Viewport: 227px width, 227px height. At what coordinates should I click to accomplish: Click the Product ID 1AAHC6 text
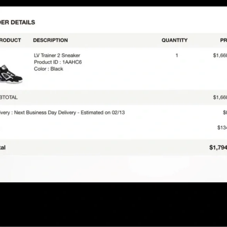(58, 62)
